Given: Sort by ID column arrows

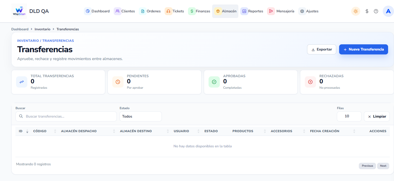Looking at the screenshot, I should pyautogui.click(x=27, y=131).
